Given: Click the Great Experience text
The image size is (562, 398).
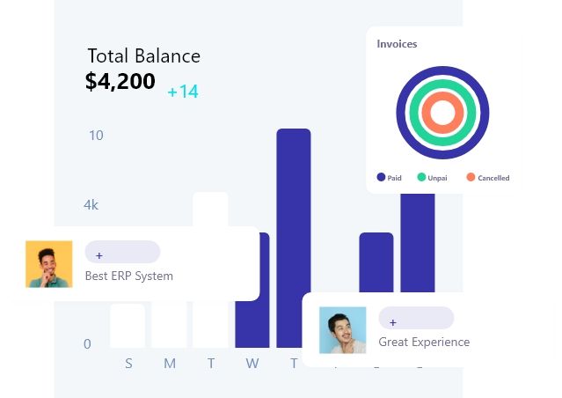Looking at the screenshot, I should 424,342.
